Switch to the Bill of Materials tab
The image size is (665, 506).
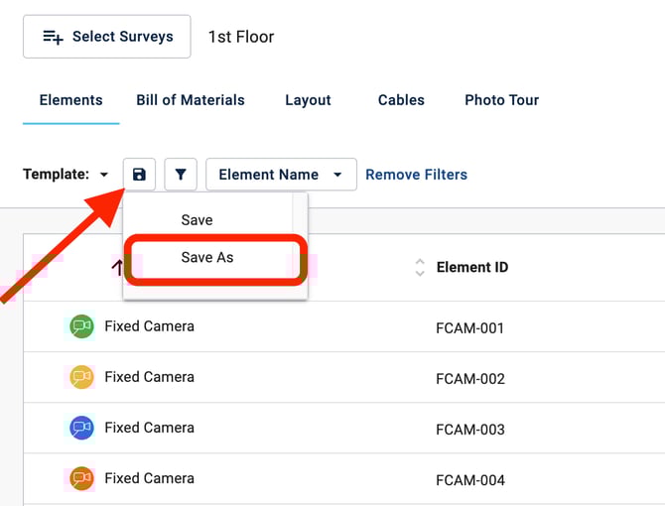191,100
